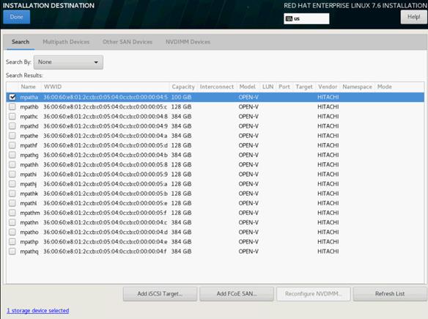The image size is (428, 319).
Task: Go to the NVDIMM Devices tab
Action: (x=188, y=42)
